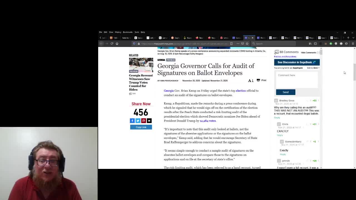356x200 pixels.
Task: Open the library bookmarks icon
Action: tap(310, 44)
